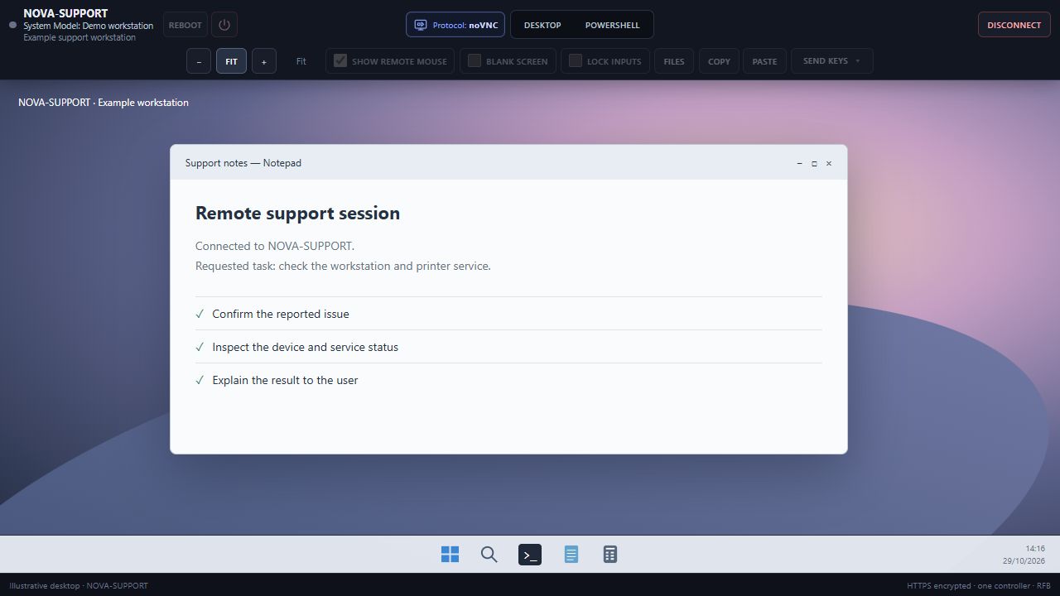Screen dimensions: 1060x596
Task: Click 'Confirm the reported issue' line
Action: click(281, 314)
